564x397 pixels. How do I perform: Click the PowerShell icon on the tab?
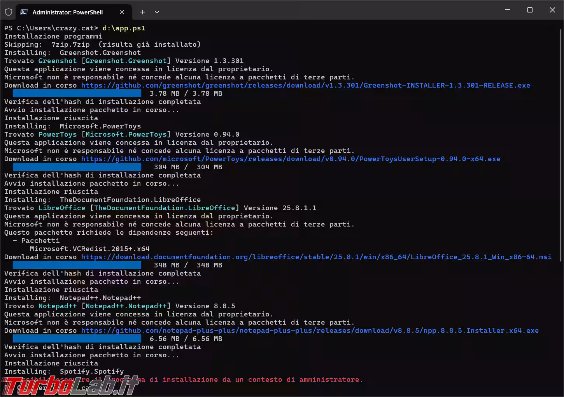click(24, 12)
